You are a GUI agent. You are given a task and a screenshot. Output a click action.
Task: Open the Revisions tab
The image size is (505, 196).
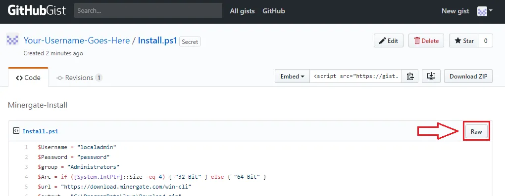click(79, 78)
